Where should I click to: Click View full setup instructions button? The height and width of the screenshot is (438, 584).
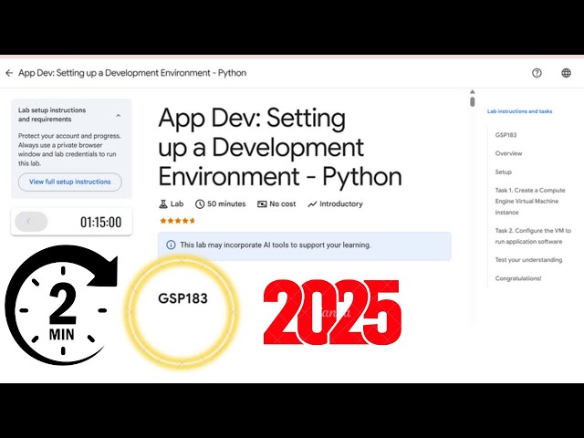tap(70, 182)
